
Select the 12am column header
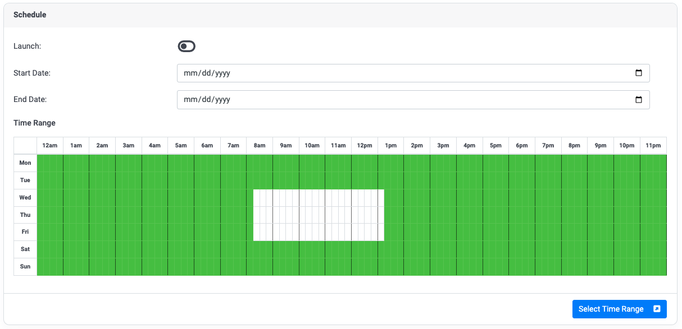point(49,145)
